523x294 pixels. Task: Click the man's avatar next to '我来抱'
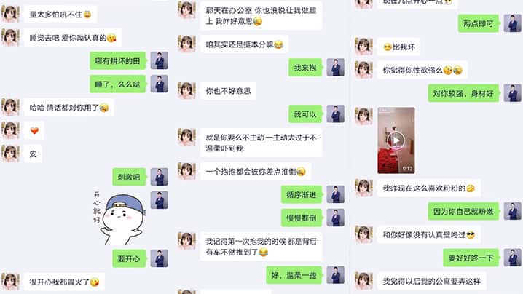click(336, 68)
